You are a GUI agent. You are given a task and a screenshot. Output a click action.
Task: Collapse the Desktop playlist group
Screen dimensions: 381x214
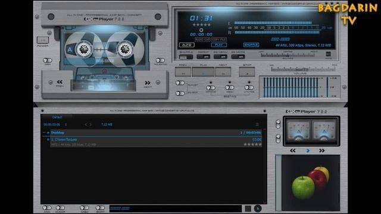(x=44, y=133)
